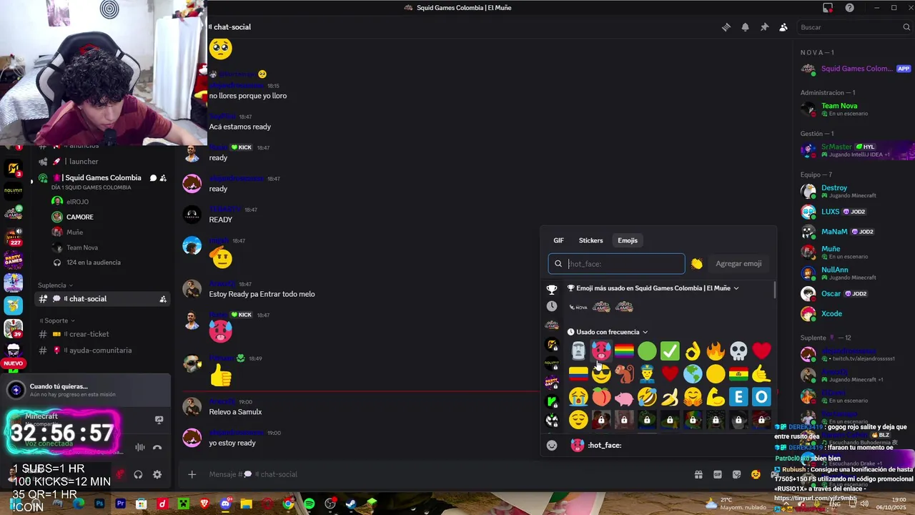Toggle headphones deafen button
The image size is (915, 515).
(138, 474)
